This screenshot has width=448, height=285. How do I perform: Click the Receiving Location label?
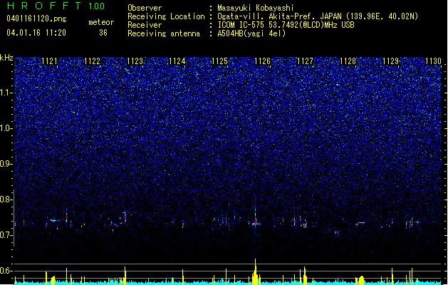click(x=166, y=16)
